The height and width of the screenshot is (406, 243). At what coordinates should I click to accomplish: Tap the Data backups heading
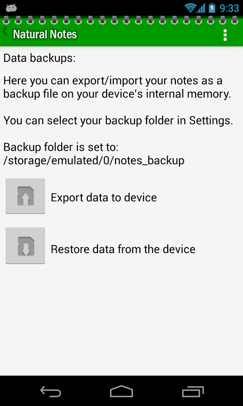(39, 58)
